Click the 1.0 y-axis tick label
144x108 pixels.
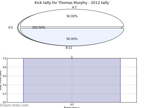click(4, 58)
